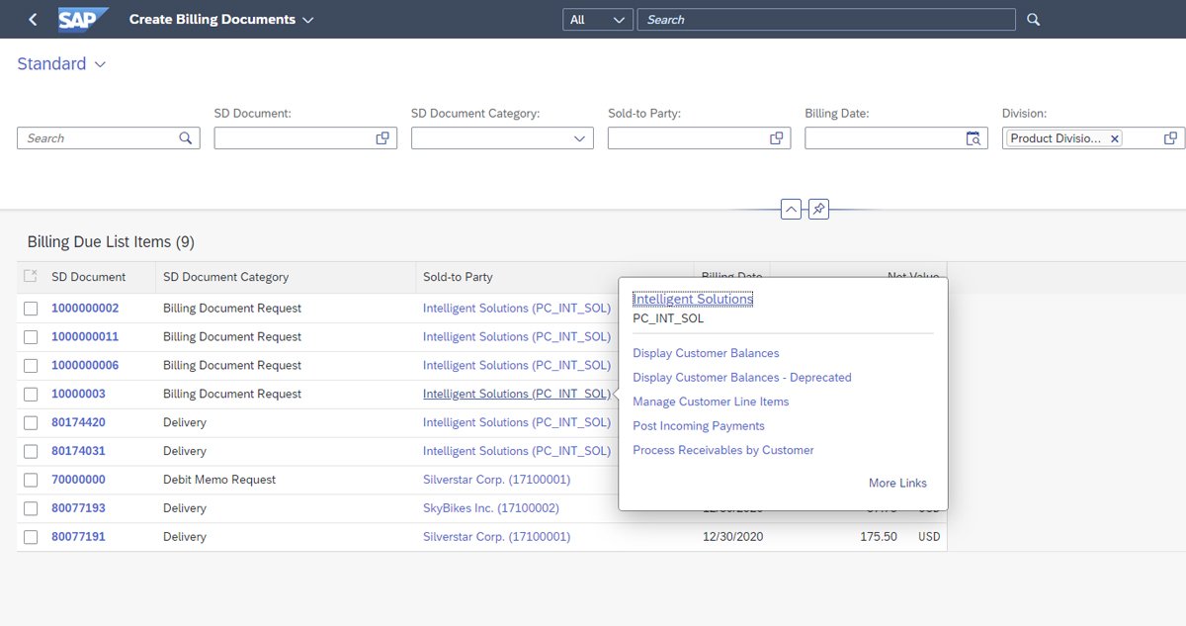Click the back arrow in header
Viewport: 1186px width, 626px height.
pyautogui.click(x=33, y=20)
